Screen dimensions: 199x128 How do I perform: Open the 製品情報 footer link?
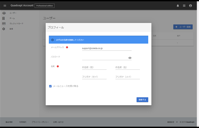9,122
